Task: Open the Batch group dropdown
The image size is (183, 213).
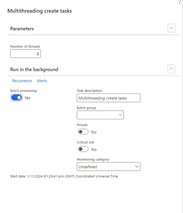Action: (100, 115)
